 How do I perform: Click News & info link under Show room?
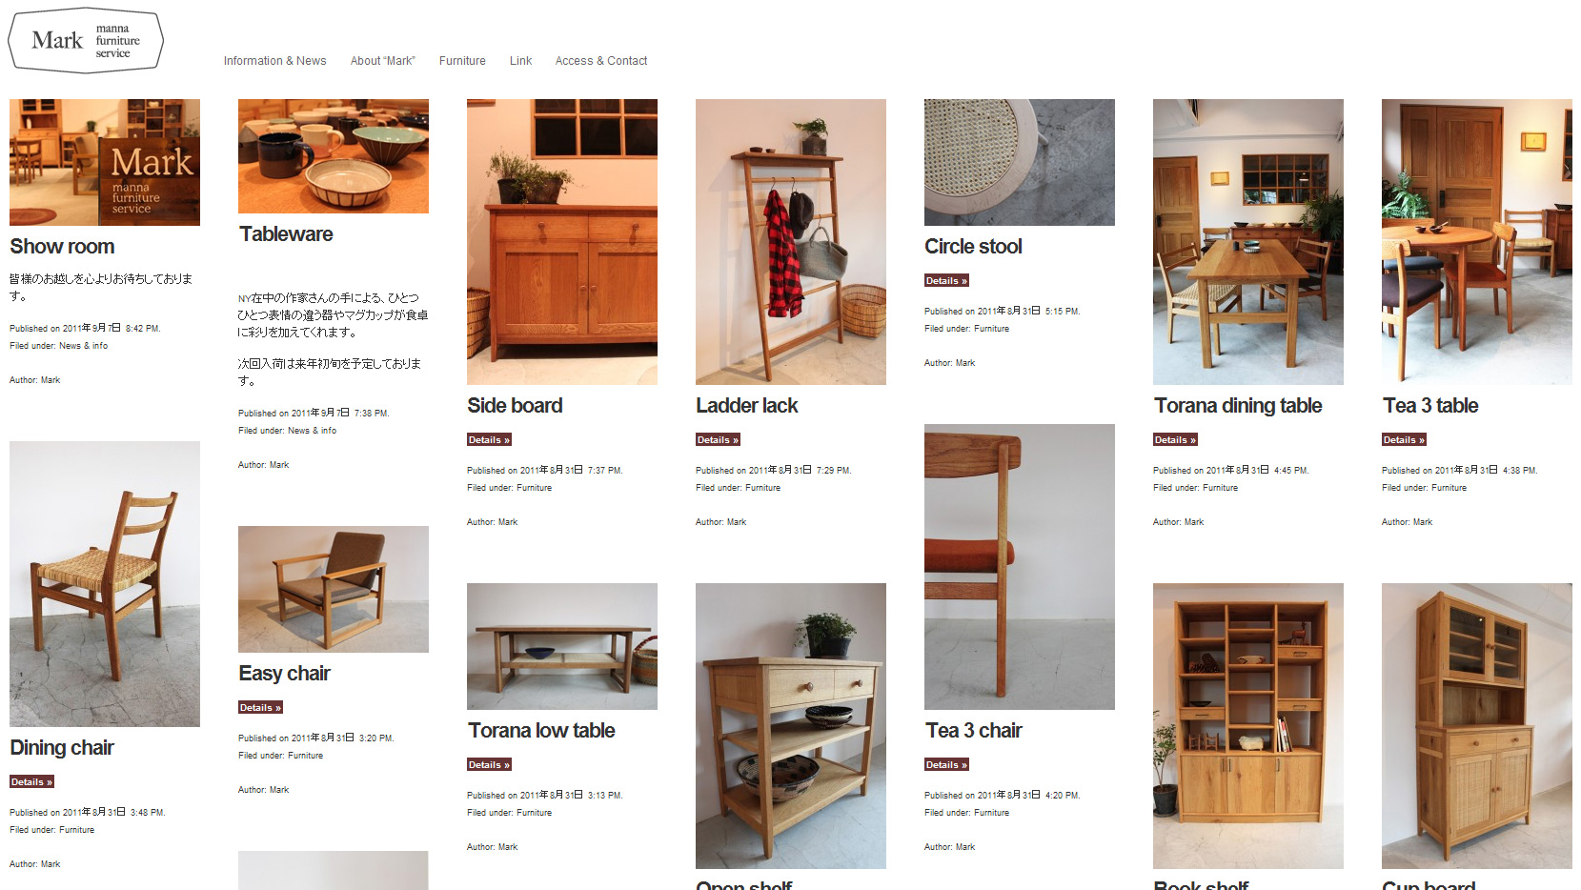coord(83,346)
